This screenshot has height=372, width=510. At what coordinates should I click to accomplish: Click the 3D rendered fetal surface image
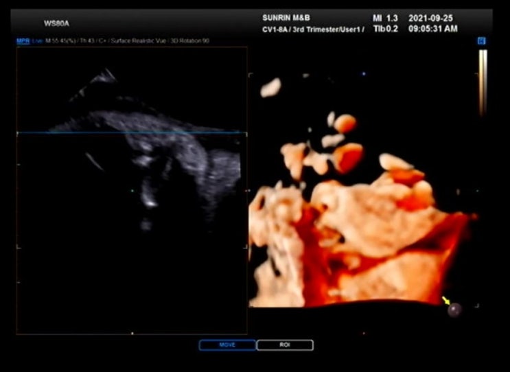point(362,190)
